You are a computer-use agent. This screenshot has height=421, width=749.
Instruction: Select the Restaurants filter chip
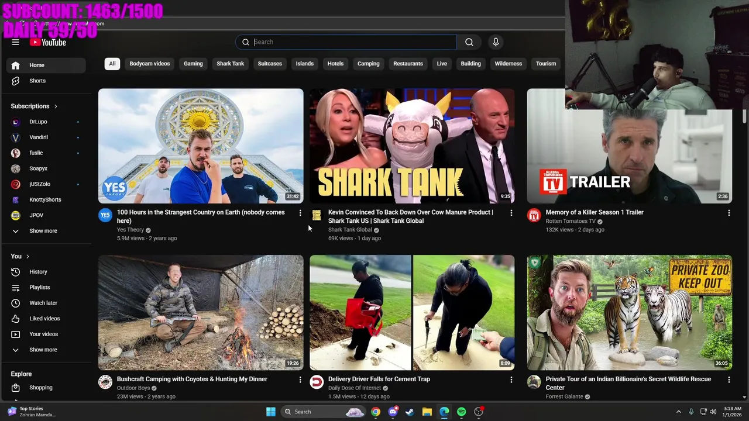tap(408, 64)
